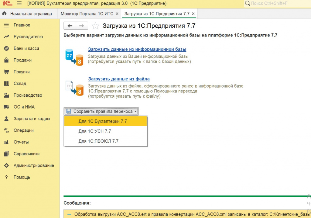This screenshot has height=218, width=311.
Task: Go forward with the right arrow button
Action: [x=82, y=26]
